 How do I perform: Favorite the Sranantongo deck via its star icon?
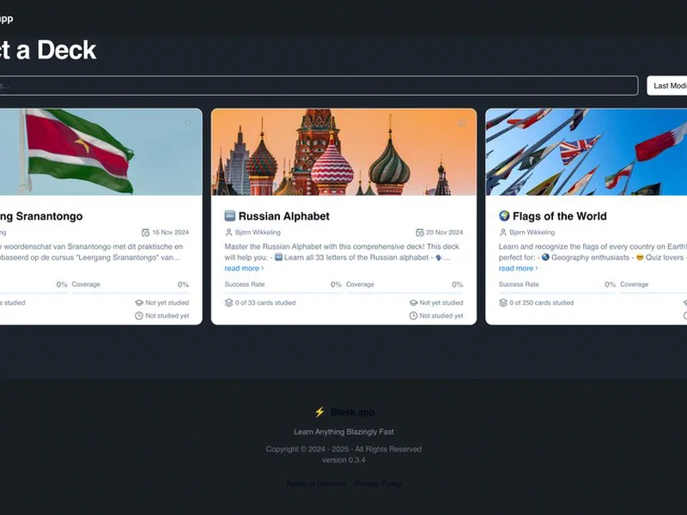click(x=188, y=123)
